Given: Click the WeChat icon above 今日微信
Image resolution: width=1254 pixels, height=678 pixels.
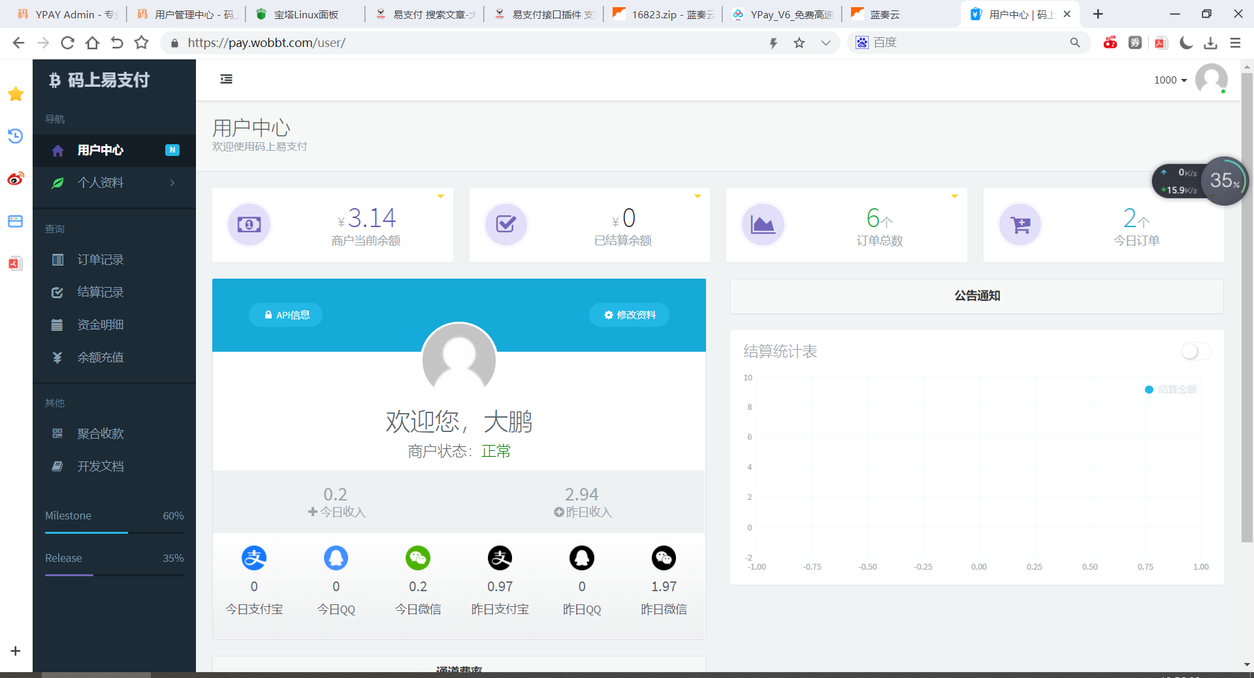Looking at the screenshot, I should click(418, 558).
